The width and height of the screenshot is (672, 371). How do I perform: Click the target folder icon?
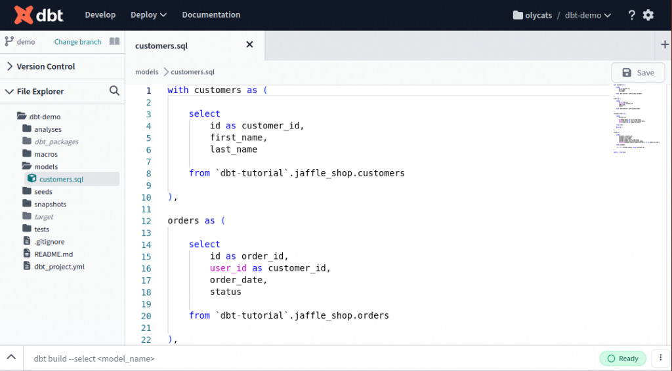[x=27, y=216]
